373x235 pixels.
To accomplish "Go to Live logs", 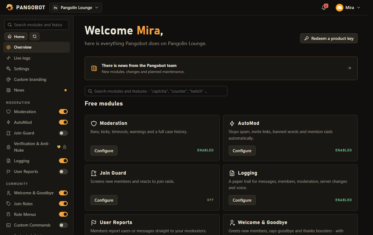I will [x=36, y=58].
